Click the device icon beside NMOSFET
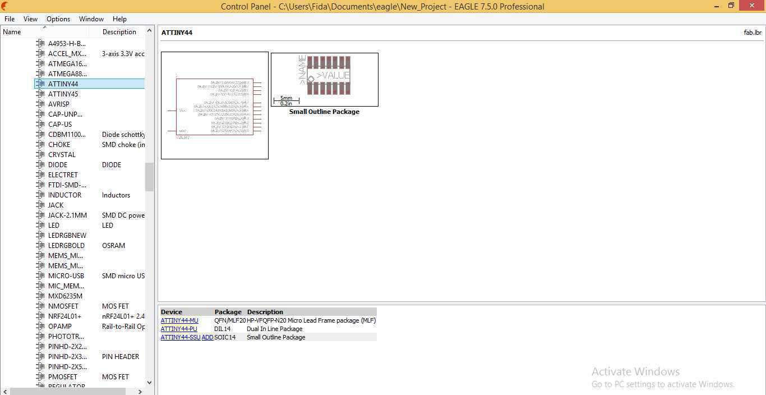The image size is (766, 395). pyautogui.click(x=40, y=306)
